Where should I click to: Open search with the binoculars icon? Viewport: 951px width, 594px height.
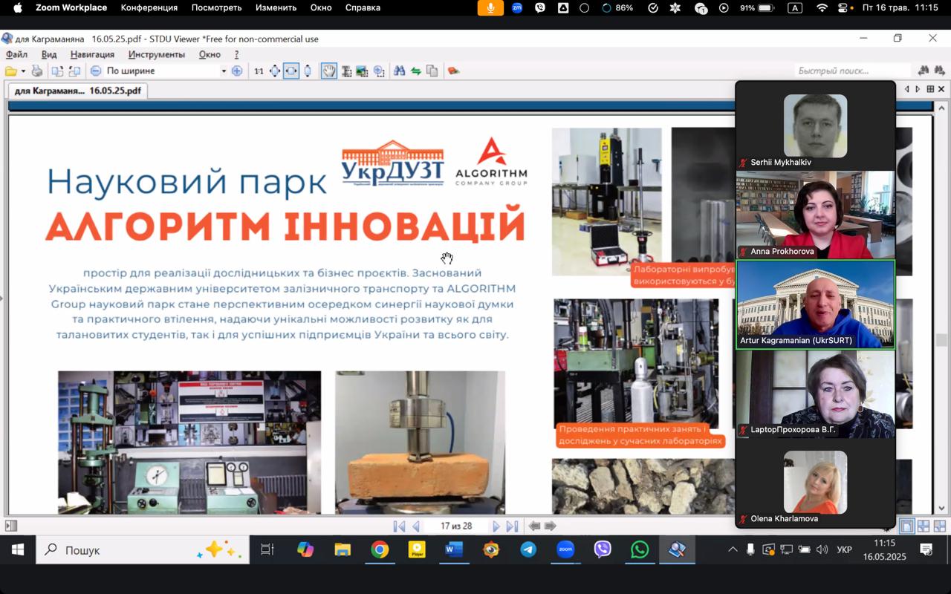coord(399,71)
